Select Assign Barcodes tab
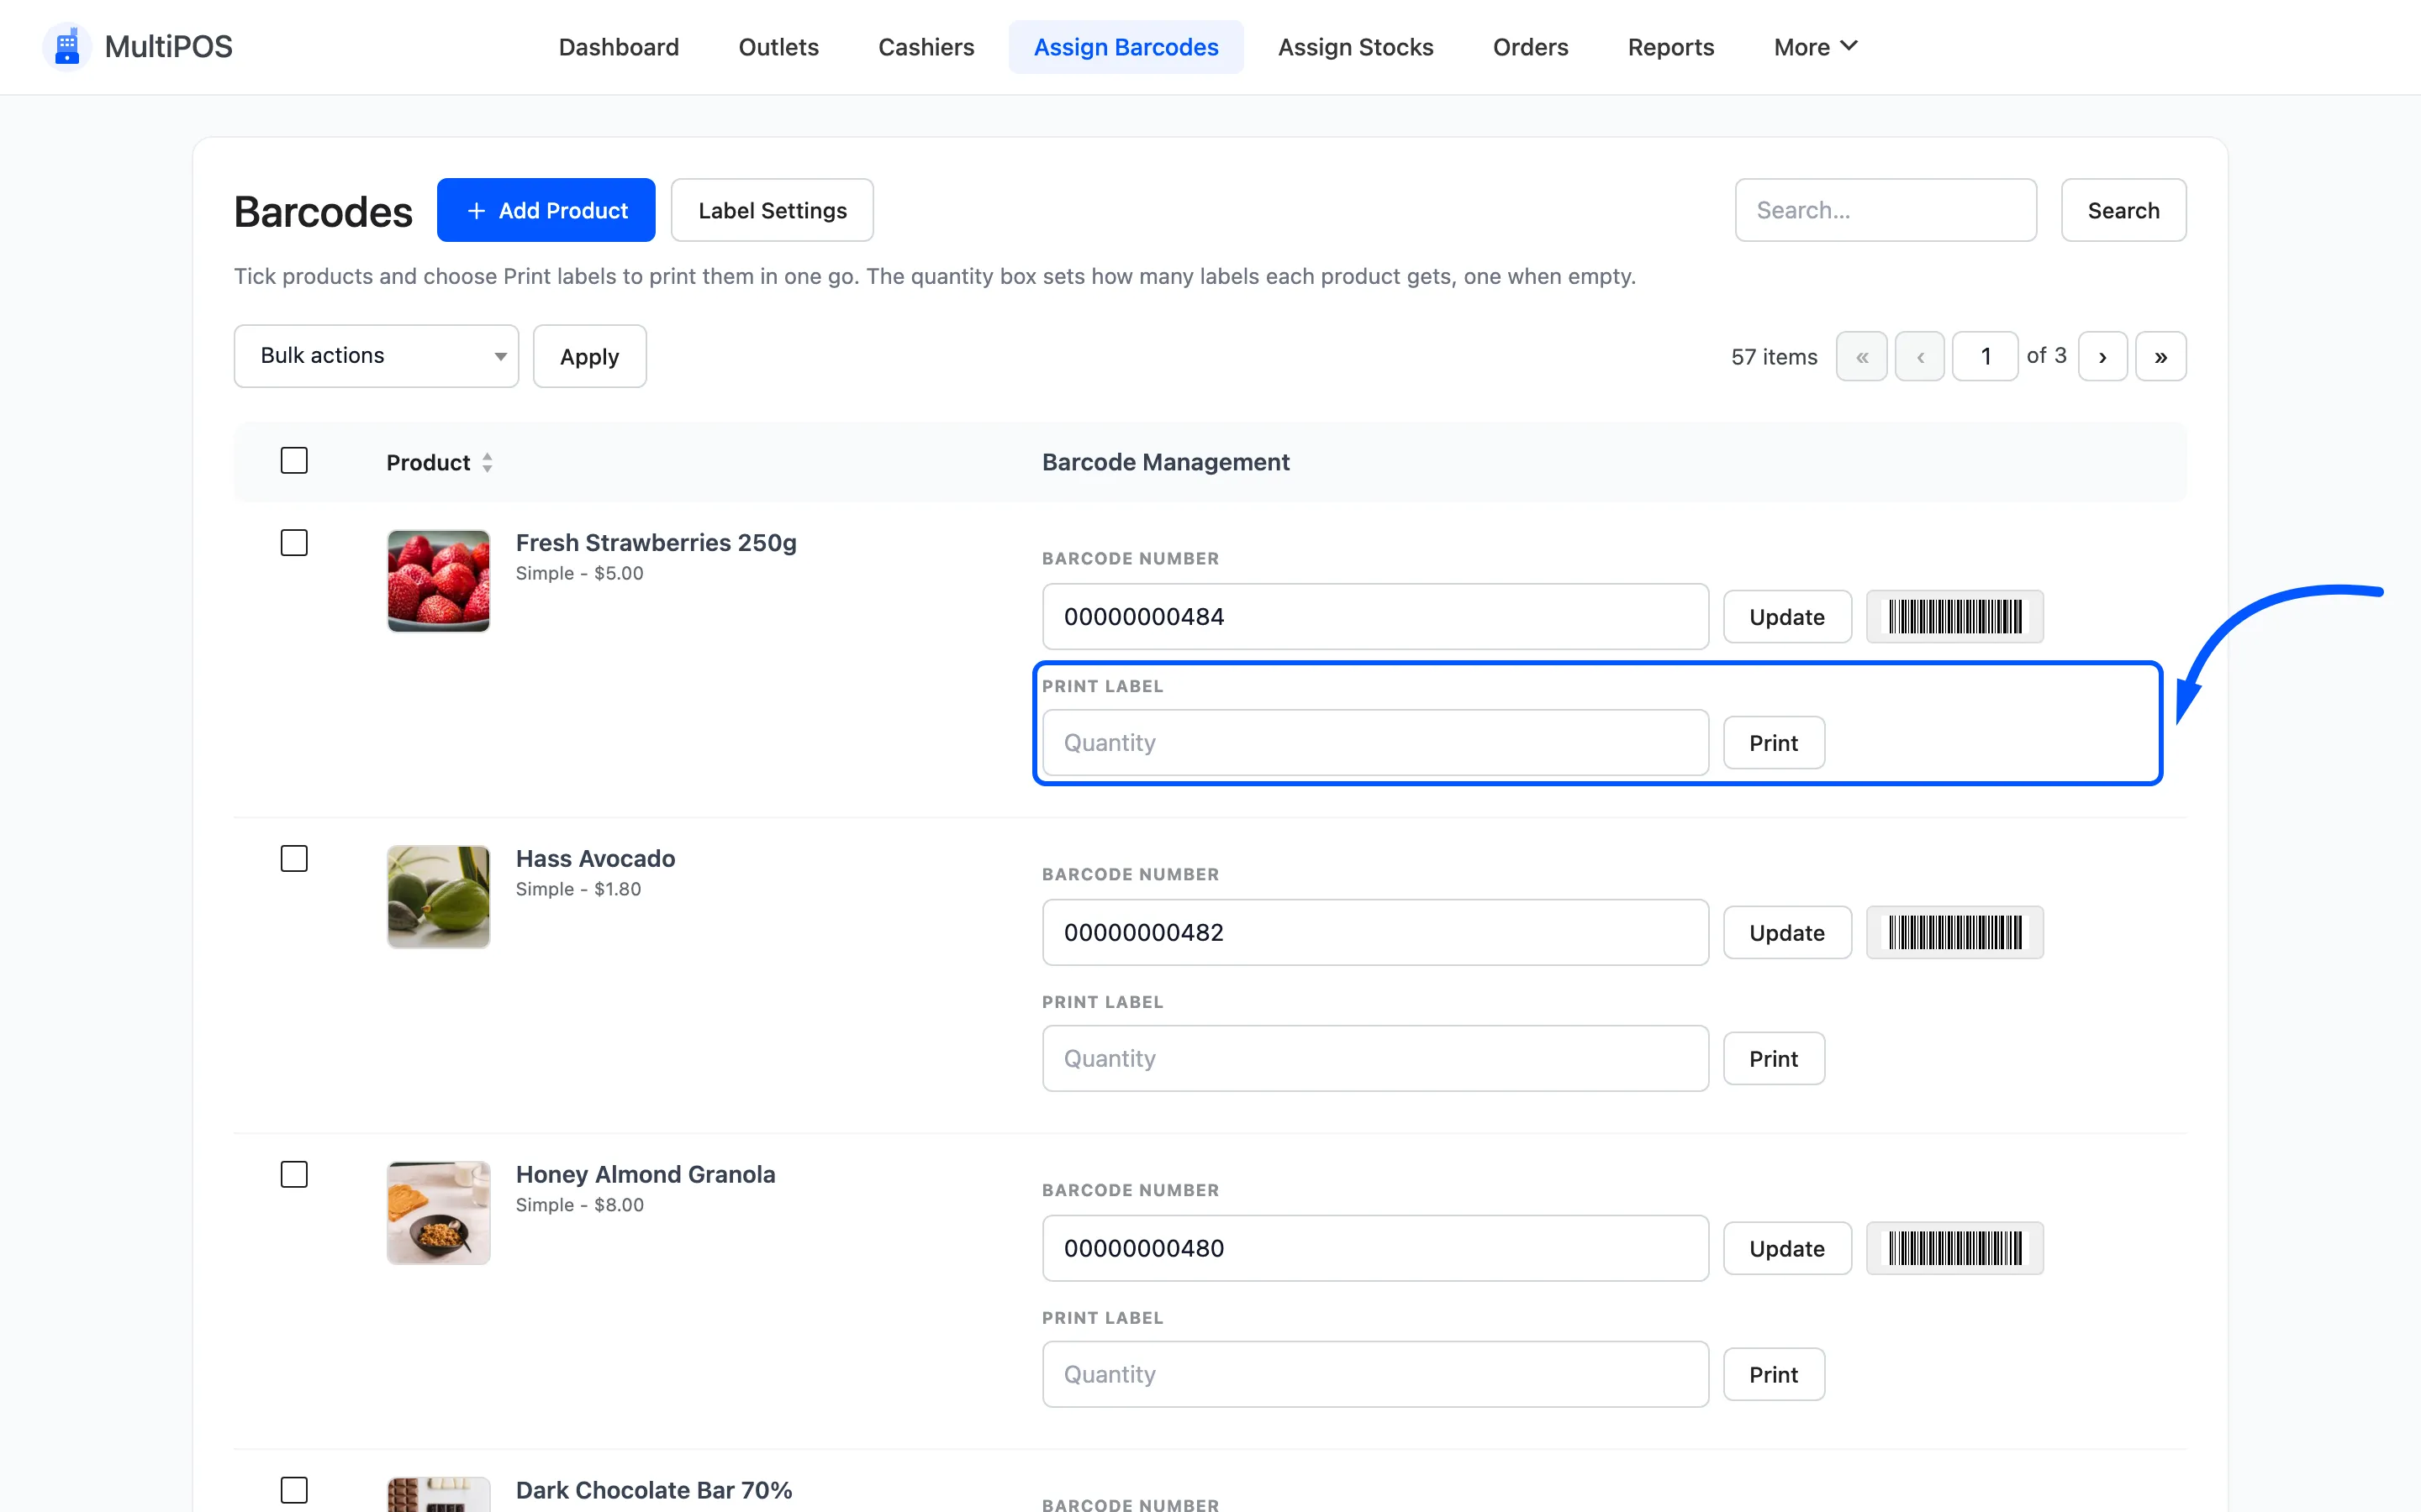 (1126, 47)
